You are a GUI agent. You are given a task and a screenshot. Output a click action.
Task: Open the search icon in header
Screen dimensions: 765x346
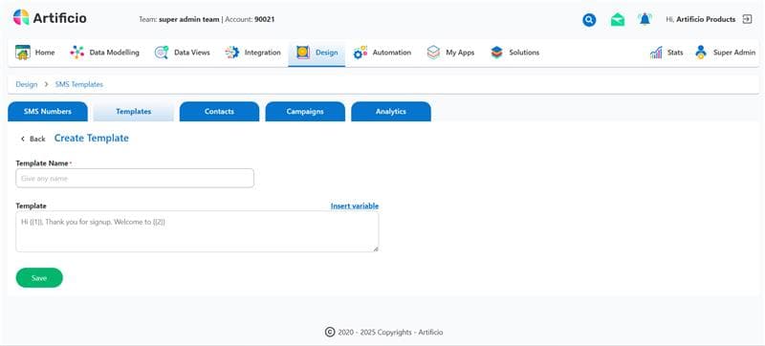coord(589,20)
